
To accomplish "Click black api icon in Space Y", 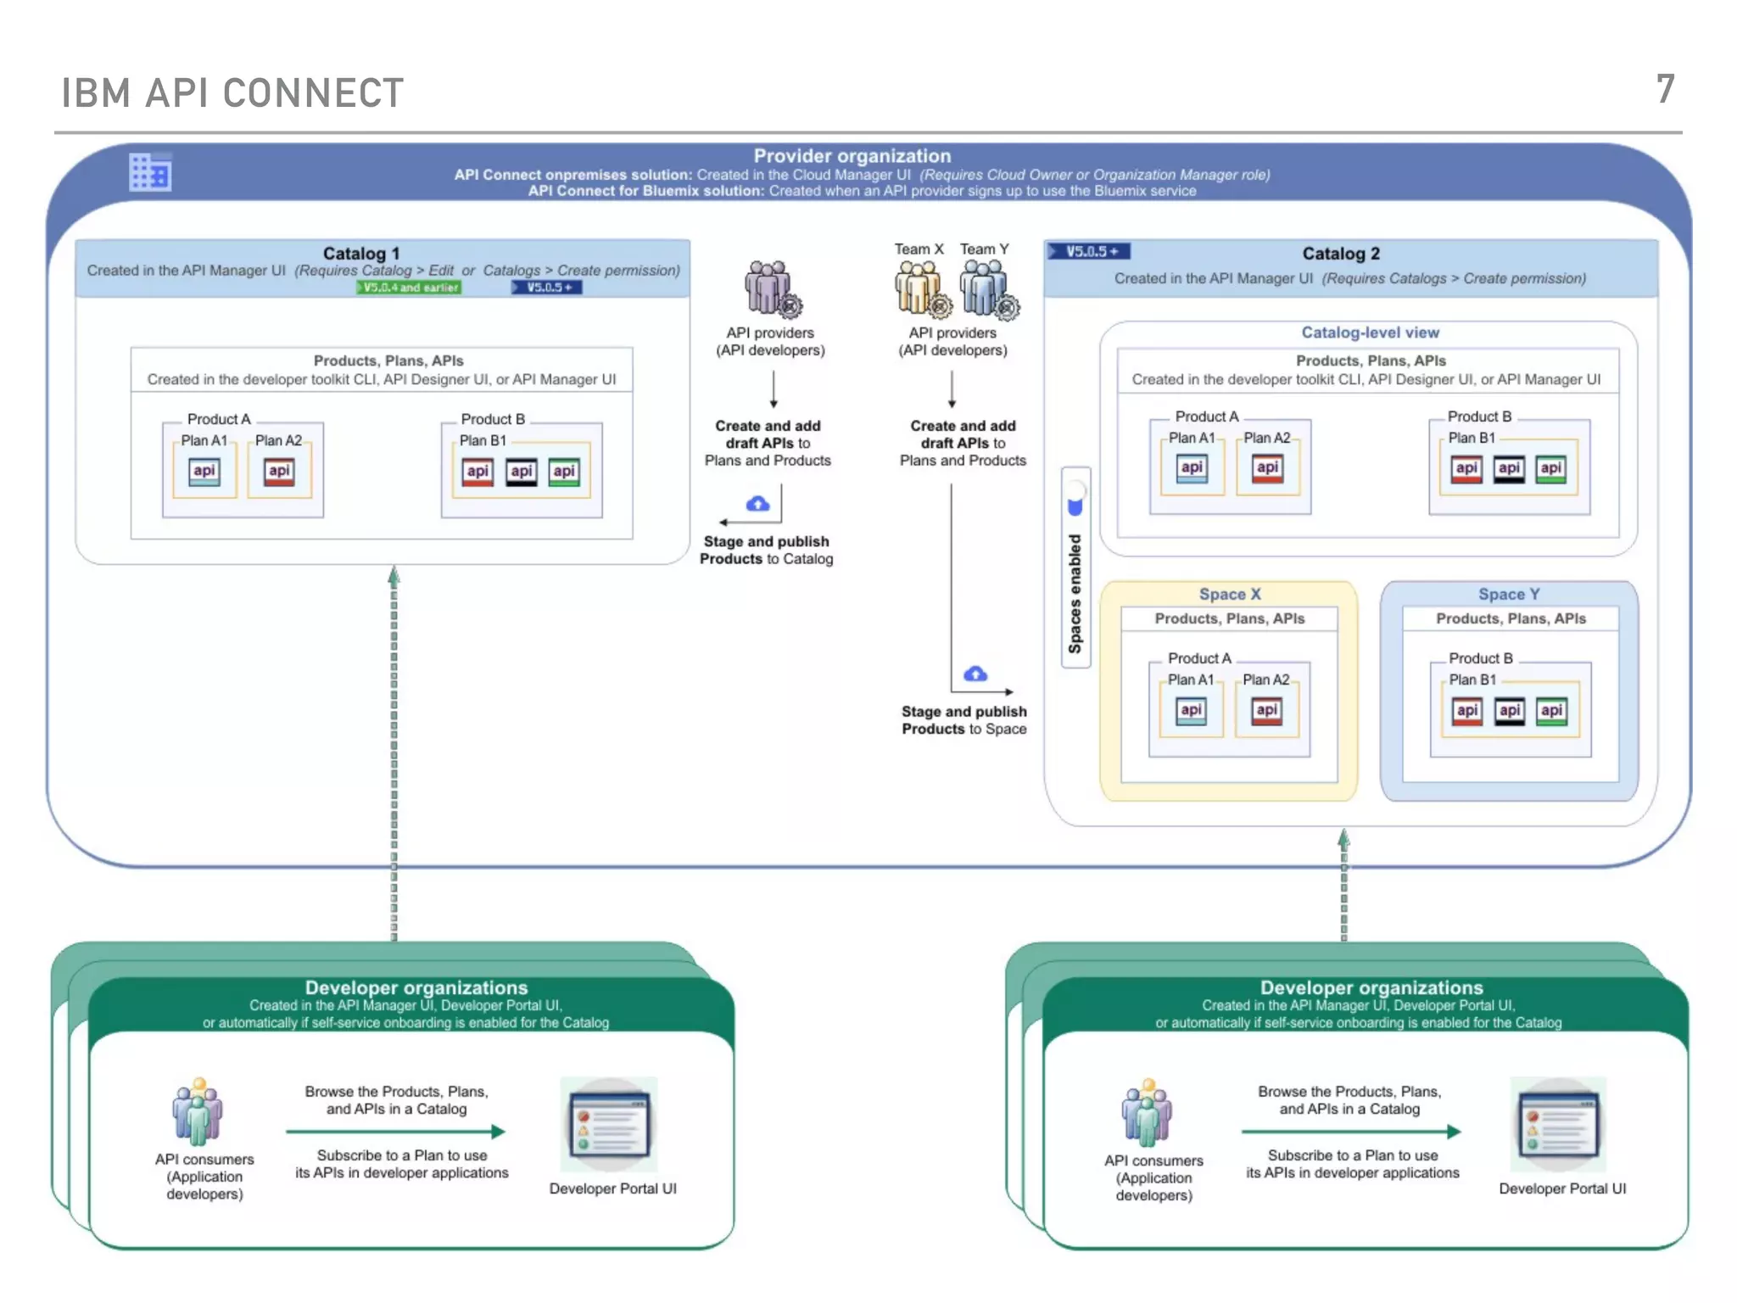I will tap(1510, 712).
